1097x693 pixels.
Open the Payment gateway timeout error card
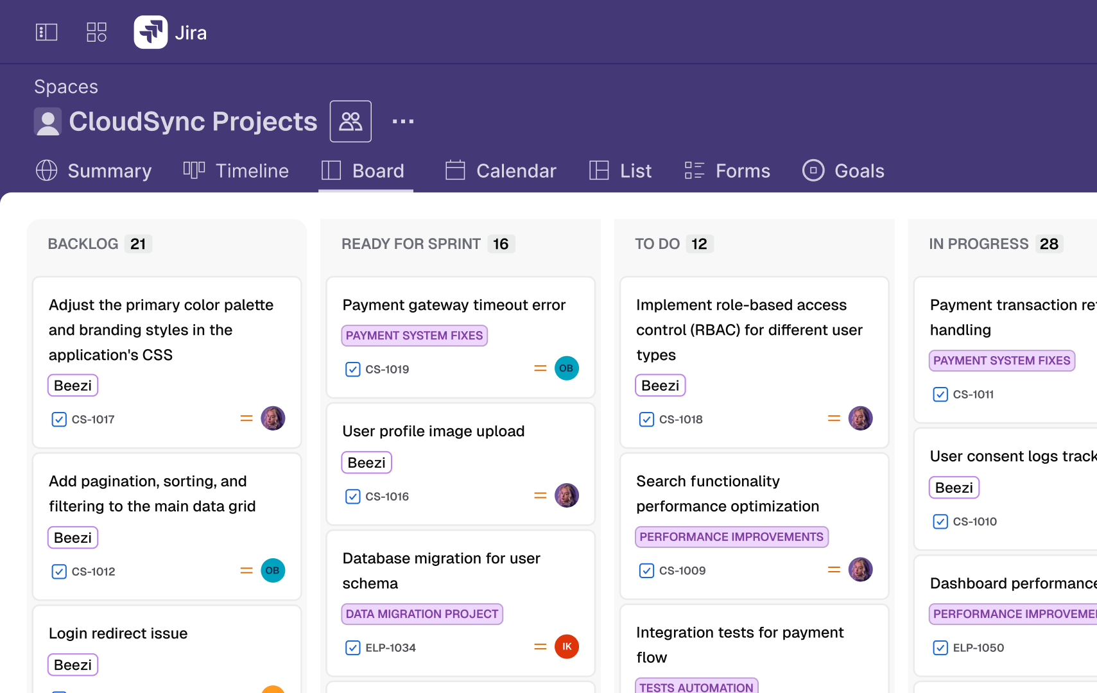[x=454, y=305]
